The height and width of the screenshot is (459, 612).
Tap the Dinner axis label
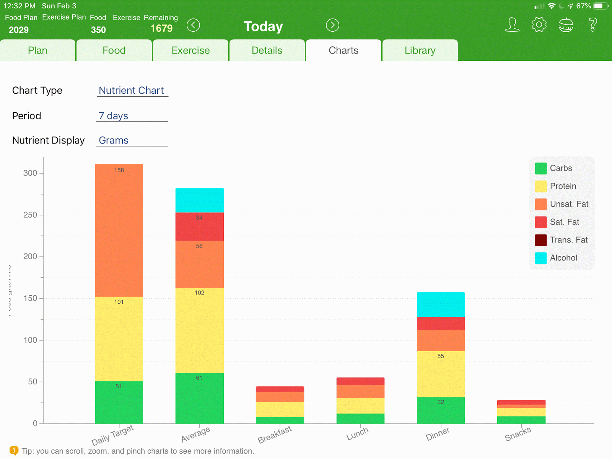[438, 434]
